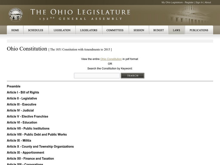The height and width of the screenshot is (165, 220).
Task: Open the Committees tab
Action: [x=115, y=30]
